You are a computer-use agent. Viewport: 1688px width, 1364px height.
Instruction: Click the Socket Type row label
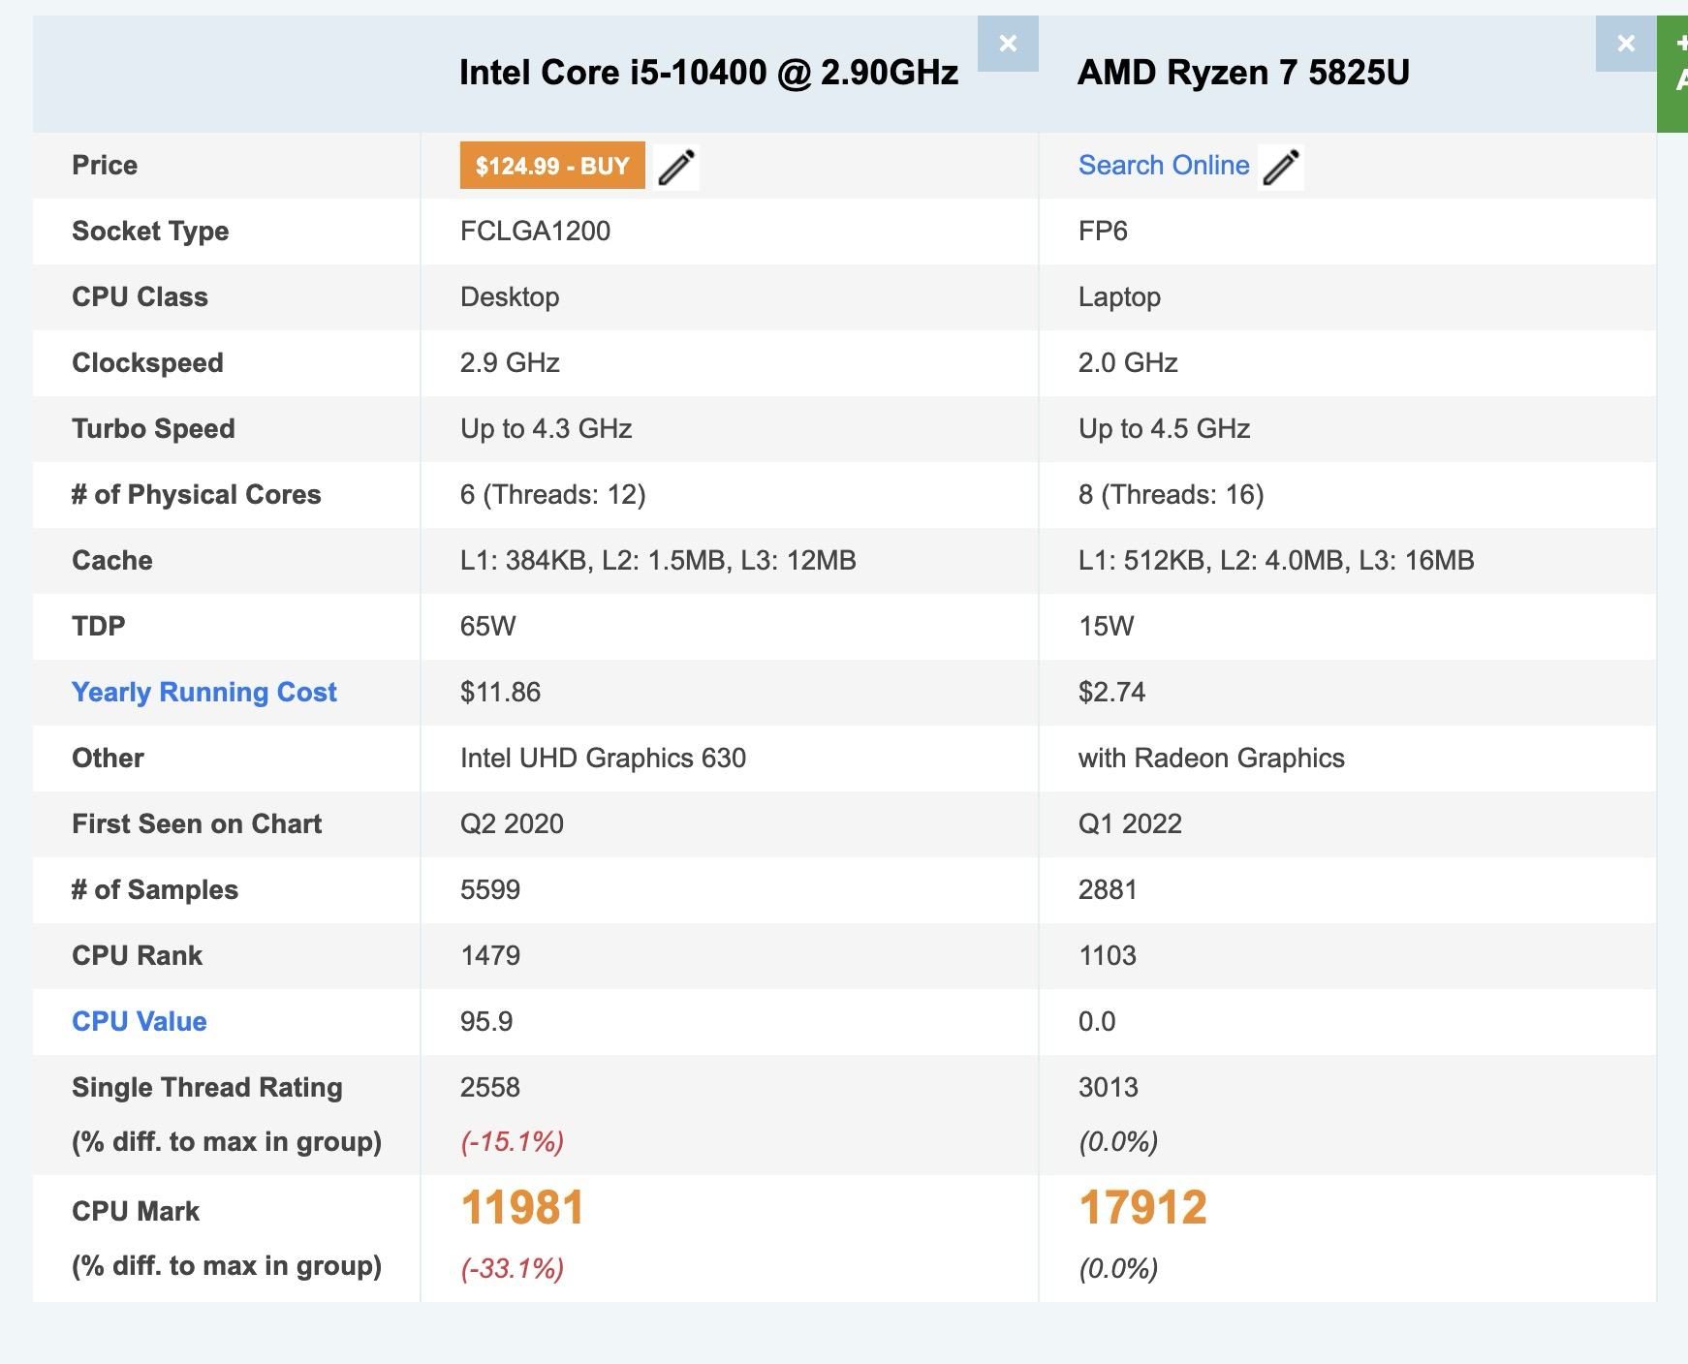click(x=150, y=231)
